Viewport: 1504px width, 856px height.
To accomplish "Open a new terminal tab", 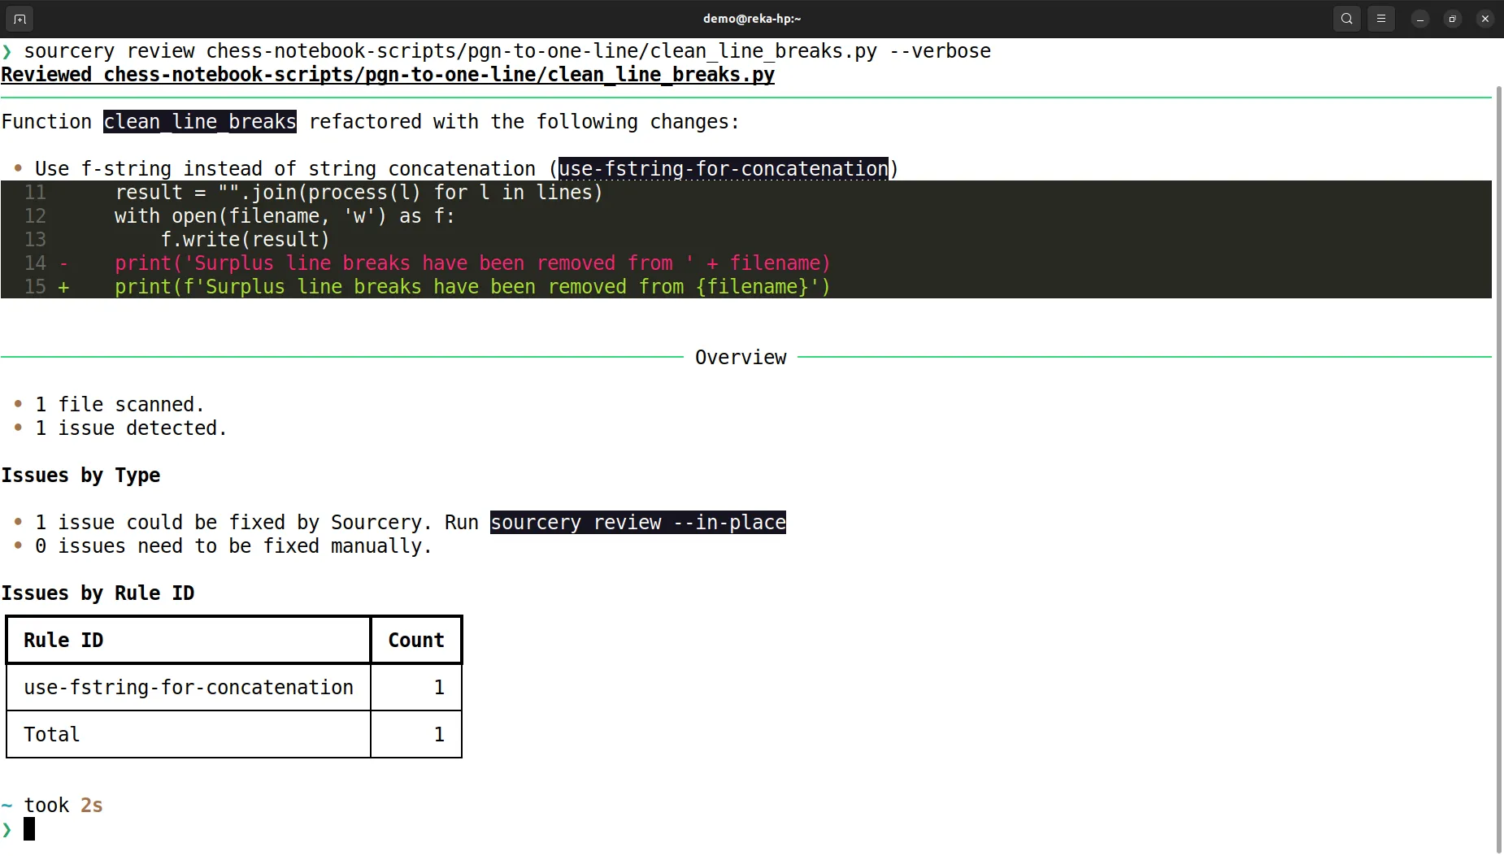I will click(19, 18).
